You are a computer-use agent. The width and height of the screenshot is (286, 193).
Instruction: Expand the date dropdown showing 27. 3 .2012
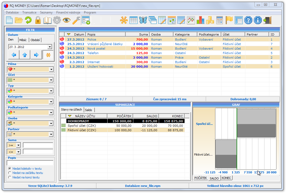tap(50, 47)
